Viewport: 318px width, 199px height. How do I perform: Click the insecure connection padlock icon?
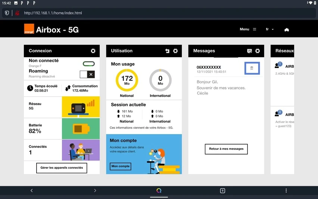[17, 13]
